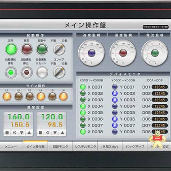Click the Y 0006 blue lamp
This screenshot has height=171, width=171.
(115, 119)
